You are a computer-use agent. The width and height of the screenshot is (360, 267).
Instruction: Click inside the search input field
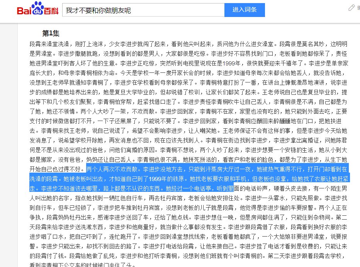tap(155, 10)
